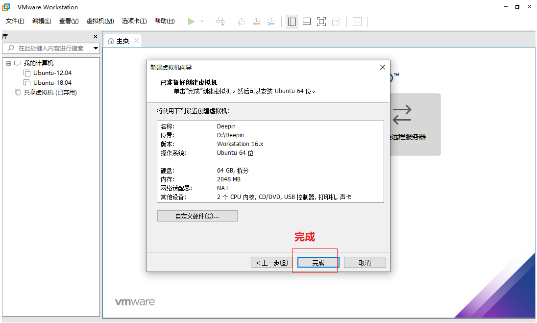Open the 文件(F) menu
The image size is (537, 323).
click(x=15, y=21)
